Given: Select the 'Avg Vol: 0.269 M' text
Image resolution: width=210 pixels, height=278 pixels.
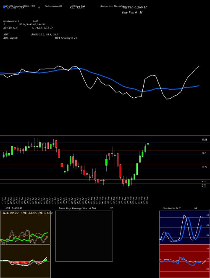Looking at the screenshot, I should tap(134, 8).
